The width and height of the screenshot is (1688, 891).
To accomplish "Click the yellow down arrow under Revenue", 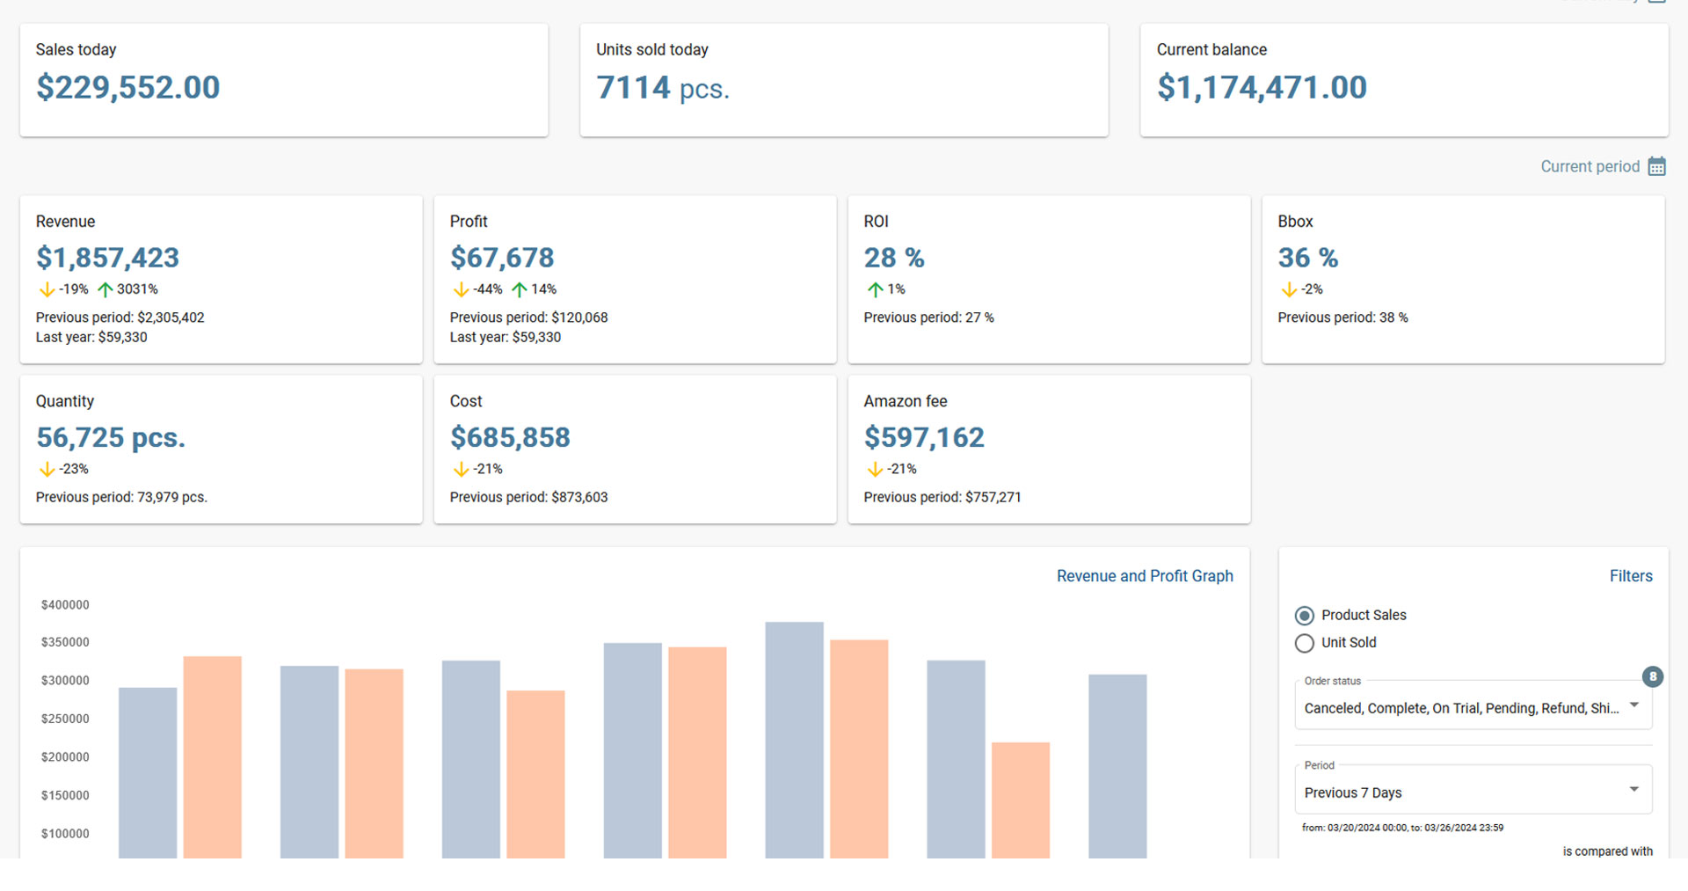I will coord(47,289).
